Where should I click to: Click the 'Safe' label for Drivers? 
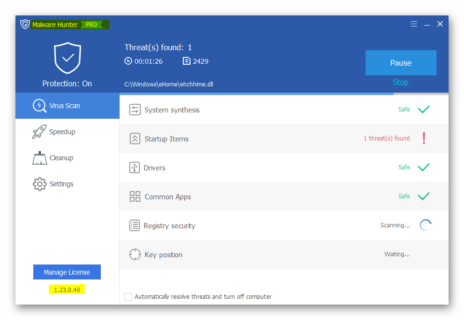coord(404,167)
